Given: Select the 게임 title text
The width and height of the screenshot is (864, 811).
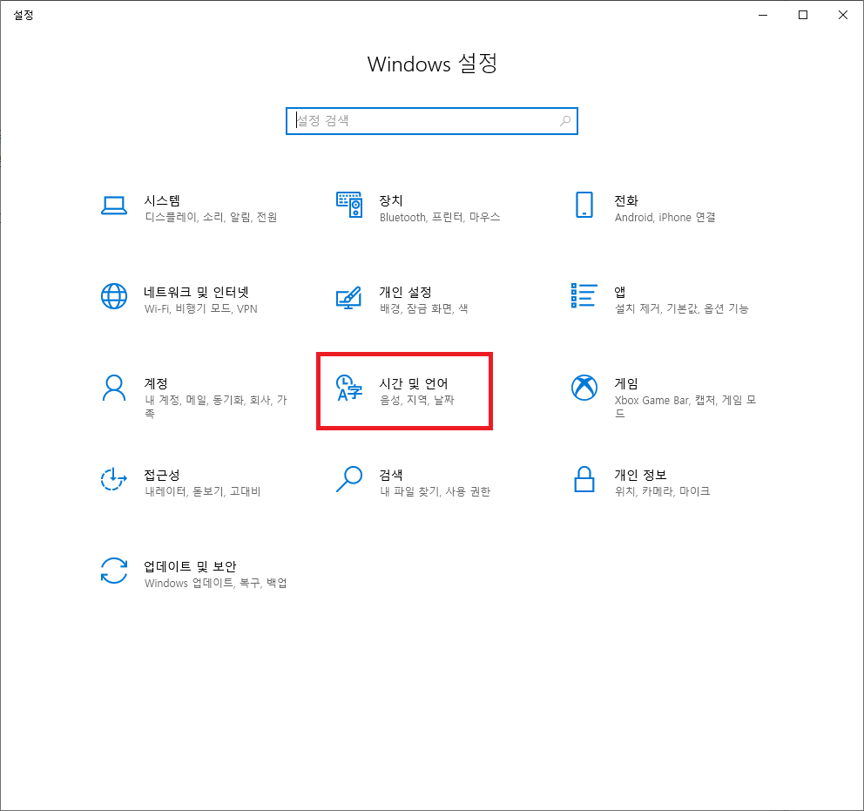Looking at the screenshot, I should [626, 383].
